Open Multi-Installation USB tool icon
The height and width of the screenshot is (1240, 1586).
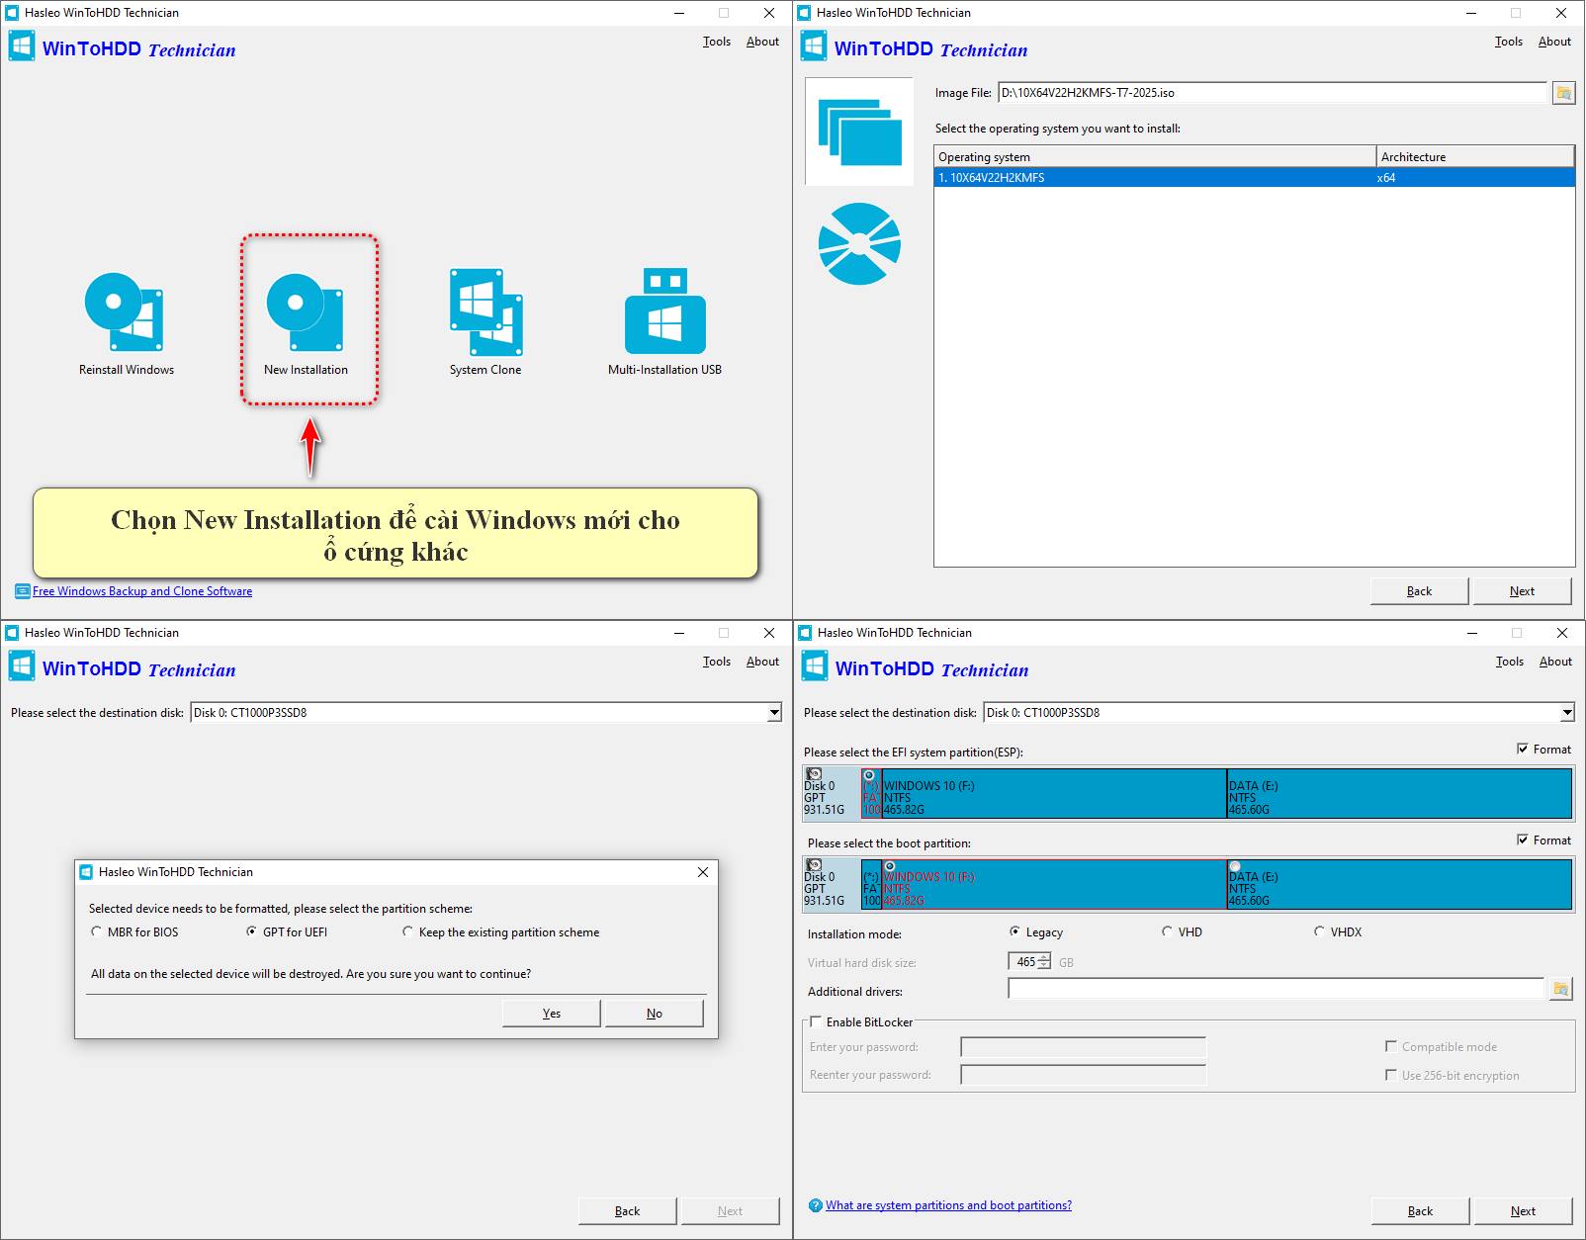click(x=664, y=310)
